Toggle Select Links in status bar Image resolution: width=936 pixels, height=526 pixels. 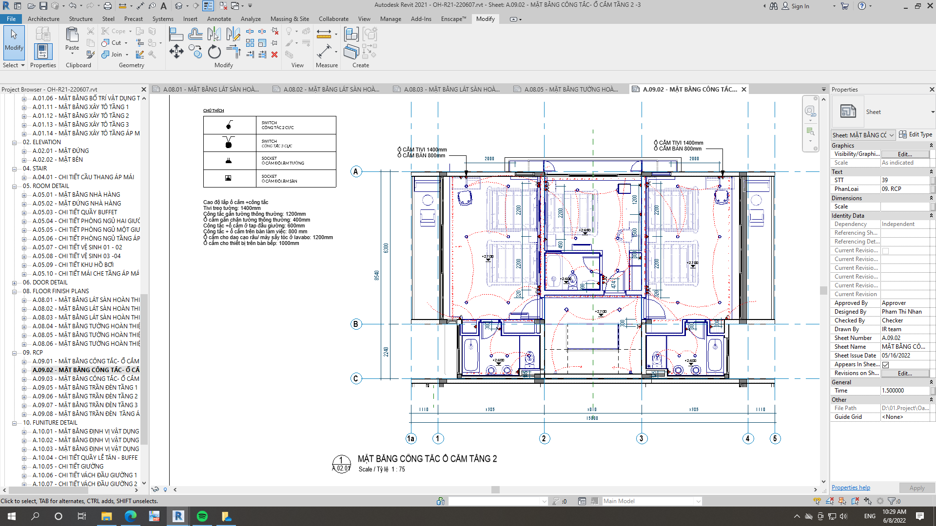click(817, 501)
